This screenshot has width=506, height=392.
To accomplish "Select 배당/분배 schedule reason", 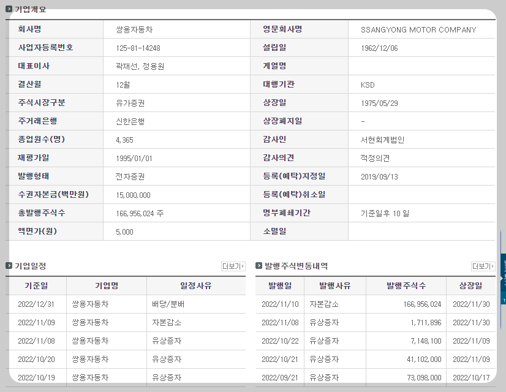I will tap(168, 304).
